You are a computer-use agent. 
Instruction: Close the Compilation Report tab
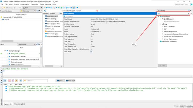[97, 11]
